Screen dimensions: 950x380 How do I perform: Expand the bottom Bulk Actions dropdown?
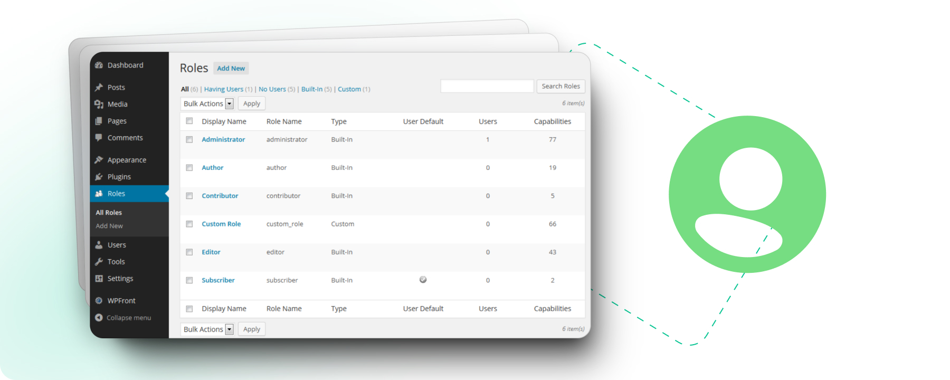tap(207, 329)
